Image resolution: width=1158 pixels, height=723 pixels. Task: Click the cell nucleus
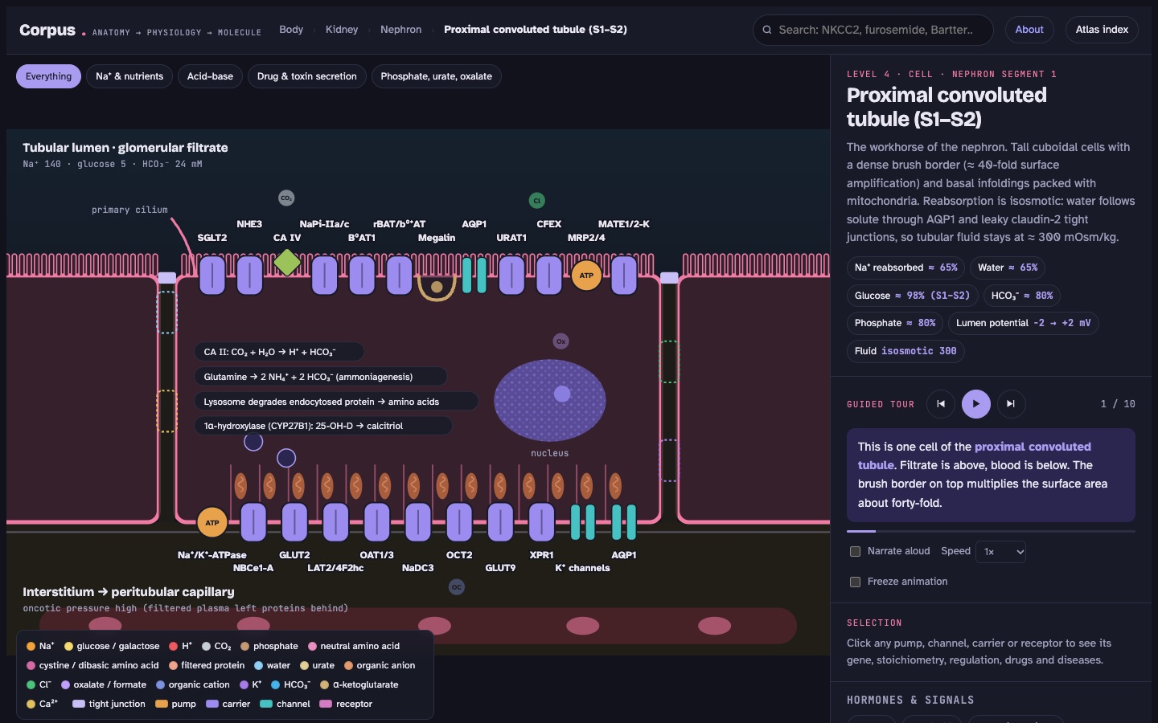[549, 400]
